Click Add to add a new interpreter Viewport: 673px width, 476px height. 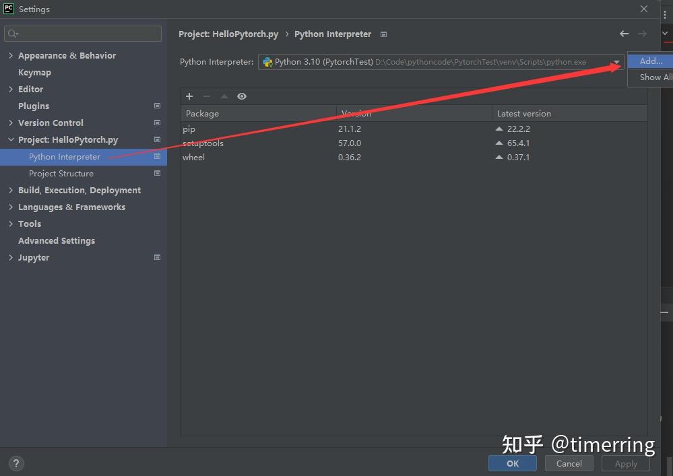coord(649,61)
